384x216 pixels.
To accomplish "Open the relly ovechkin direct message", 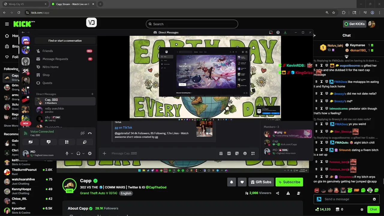I will (65, 110).
